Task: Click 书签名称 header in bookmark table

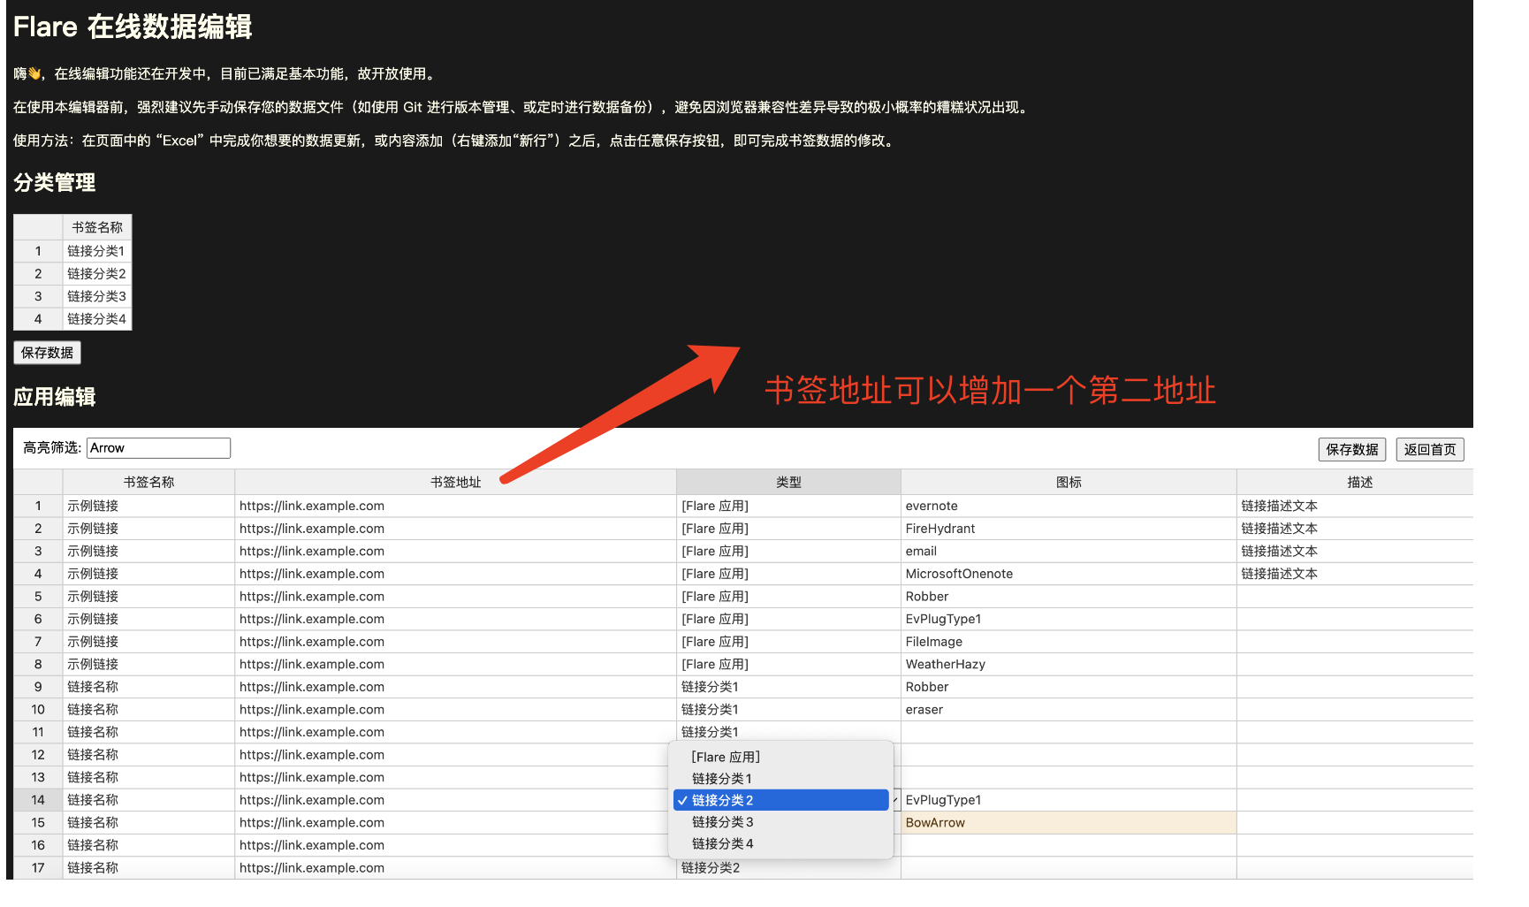Action: click(x=148, y=482)
